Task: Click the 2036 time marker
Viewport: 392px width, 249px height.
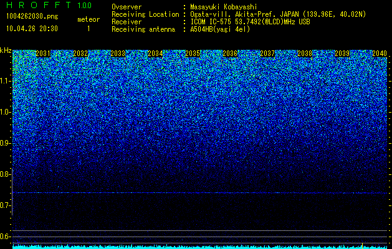Action: tap(230, 54)
